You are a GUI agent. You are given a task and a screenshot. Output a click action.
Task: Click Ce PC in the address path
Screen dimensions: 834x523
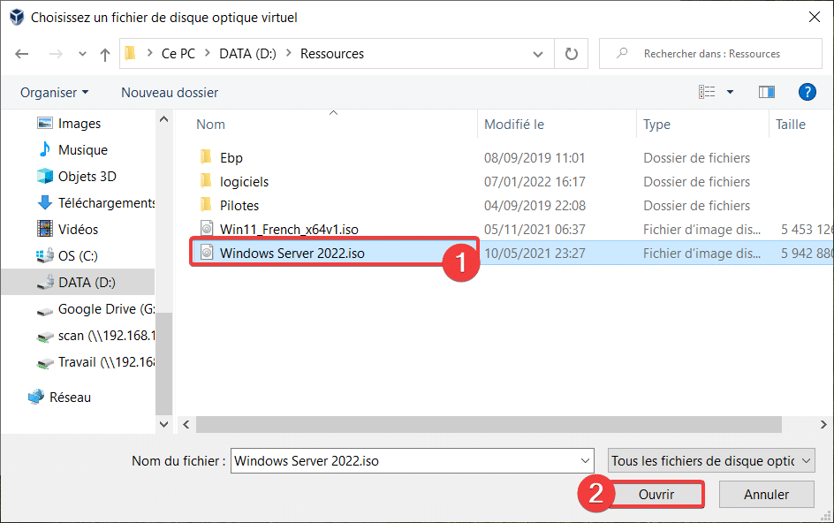178,54
